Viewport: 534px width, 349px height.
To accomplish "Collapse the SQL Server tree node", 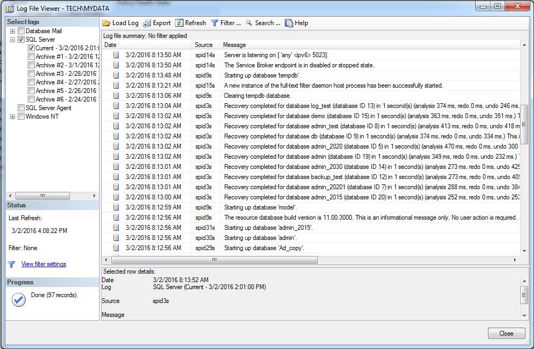I will [12, 40].
